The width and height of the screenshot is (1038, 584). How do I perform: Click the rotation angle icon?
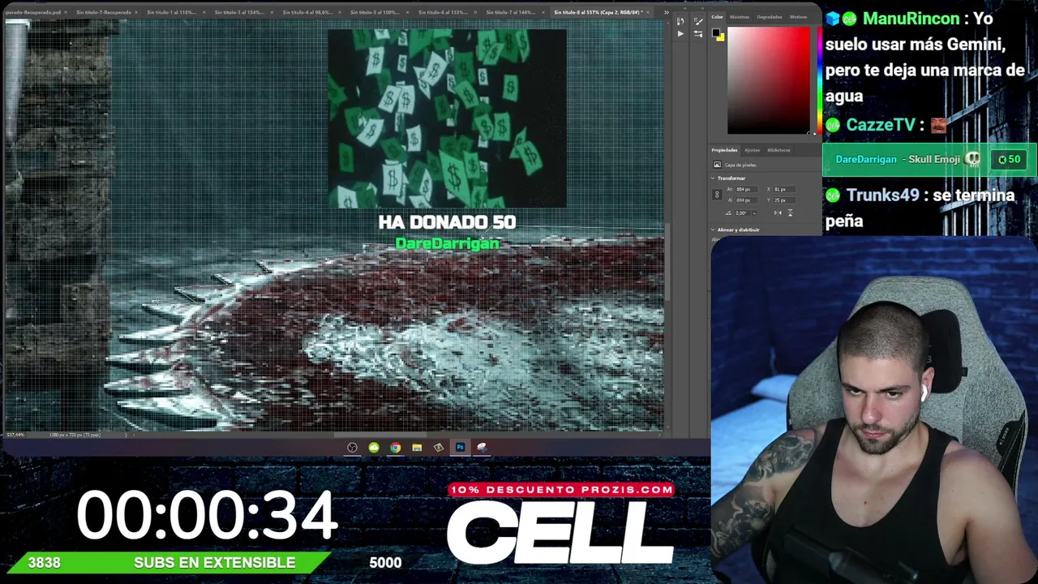pos(728,213)
